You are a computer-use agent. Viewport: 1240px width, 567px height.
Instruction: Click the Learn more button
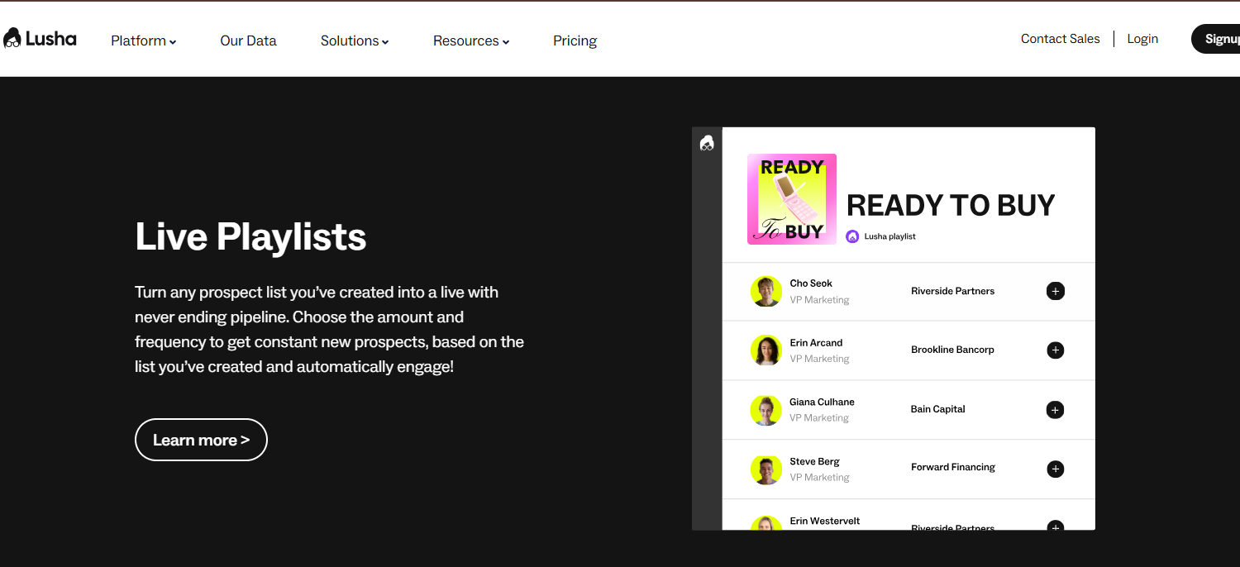(201, 440)
